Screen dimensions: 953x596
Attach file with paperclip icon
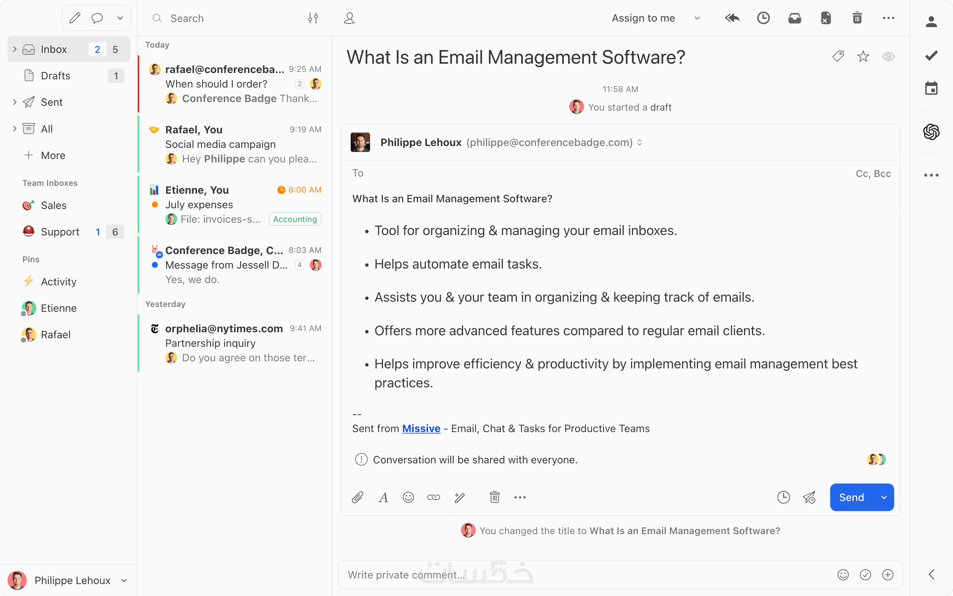point(357,497)
